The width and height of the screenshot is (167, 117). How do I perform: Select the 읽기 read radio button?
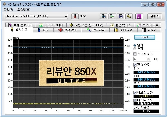pyautogui.click(x=135, y=45)
